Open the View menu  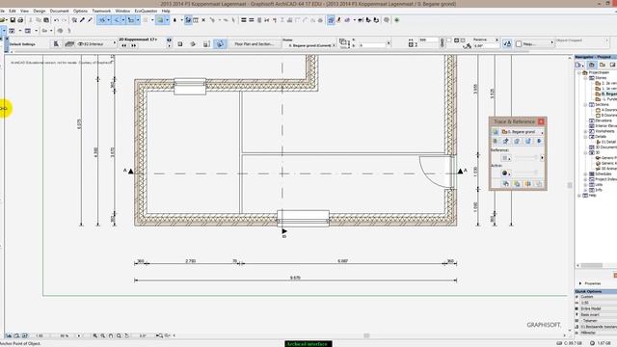tap(24, 11)
